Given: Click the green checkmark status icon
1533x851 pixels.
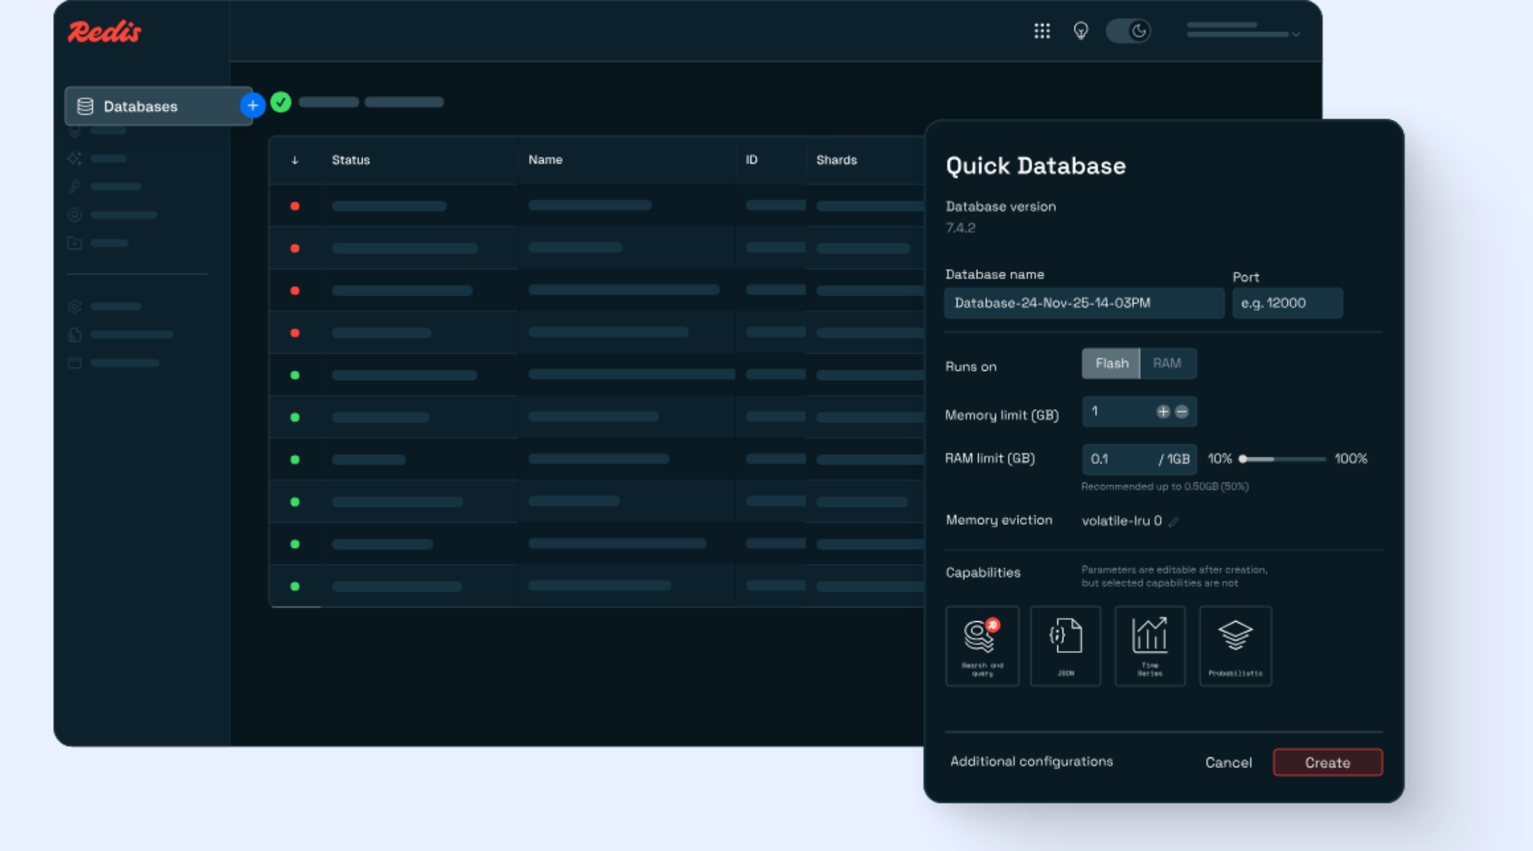Looking at the screenshot, I should pos(281,102).
